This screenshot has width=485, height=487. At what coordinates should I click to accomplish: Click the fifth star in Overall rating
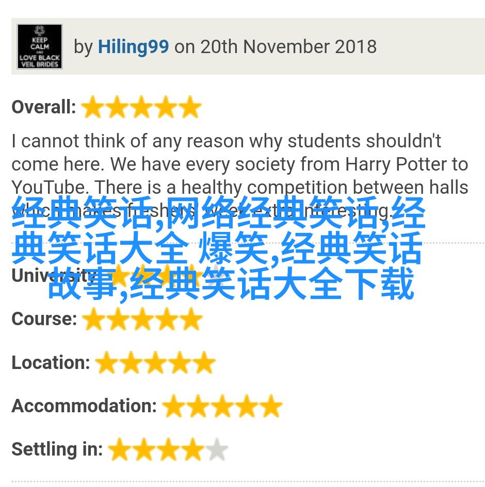click(190, 107)
